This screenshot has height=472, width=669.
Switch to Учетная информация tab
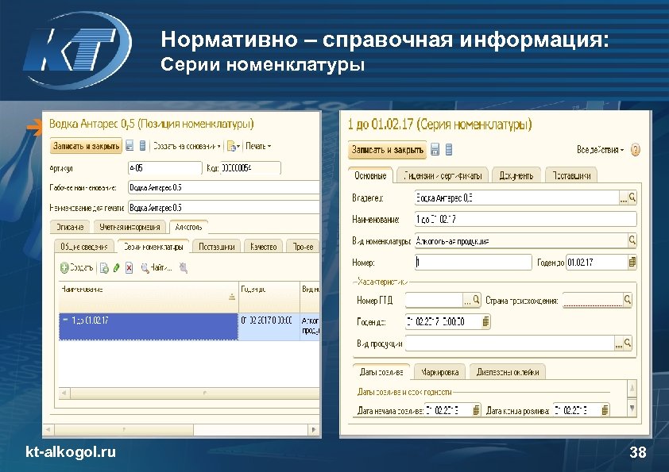[130, 227]
